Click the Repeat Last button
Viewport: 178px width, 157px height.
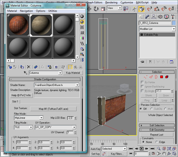click(x=157, y=134)
